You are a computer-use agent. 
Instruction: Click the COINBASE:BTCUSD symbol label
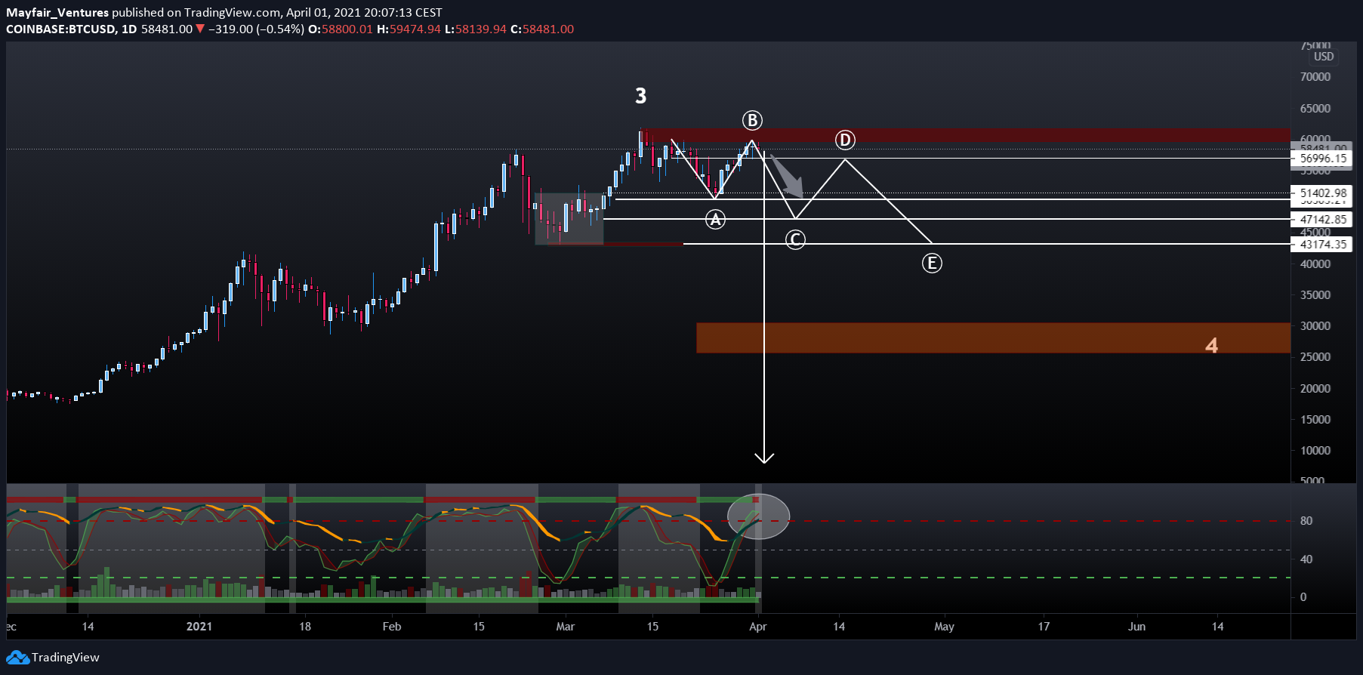[x=61, y=29]
